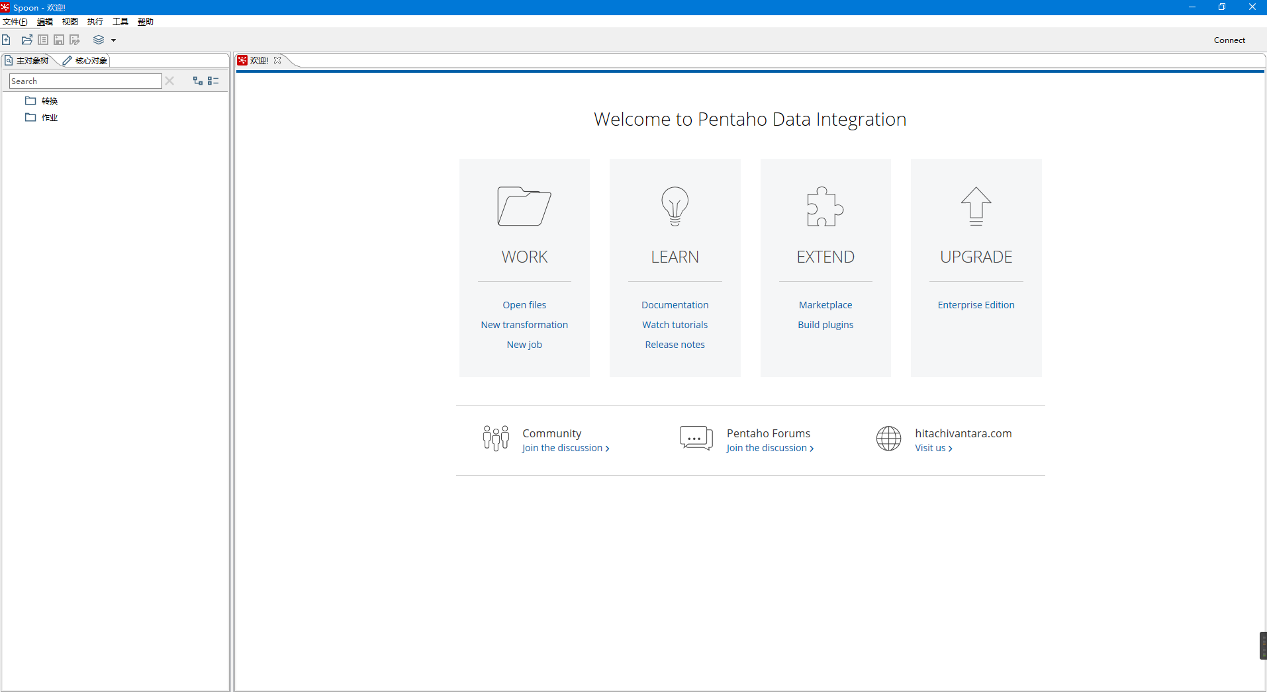Click the Save As toolbar icon
Viewport: 1267px width, 692px height.
click(x=75, y=40)
